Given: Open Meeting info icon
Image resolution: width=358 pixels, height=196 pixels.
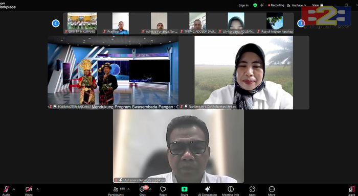Looking at the screenshot, I should 231,189.
